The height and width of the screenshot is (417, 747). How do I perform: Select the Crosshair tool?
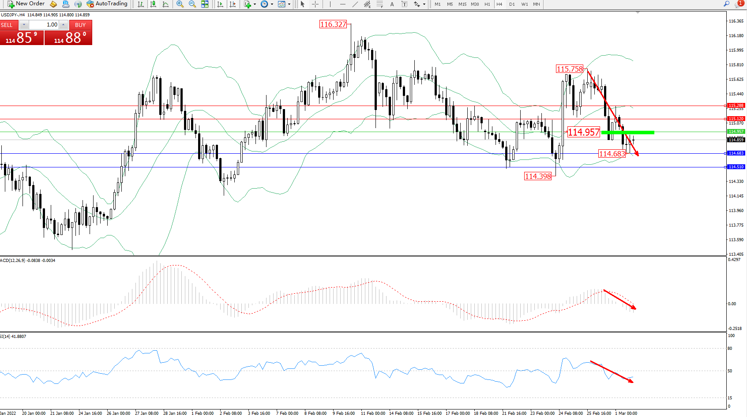(x=315, y=4)
